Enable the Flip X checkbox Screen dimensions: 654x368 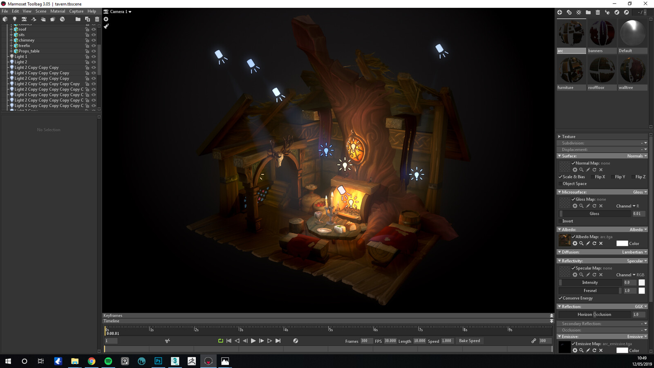click(593, 177)
